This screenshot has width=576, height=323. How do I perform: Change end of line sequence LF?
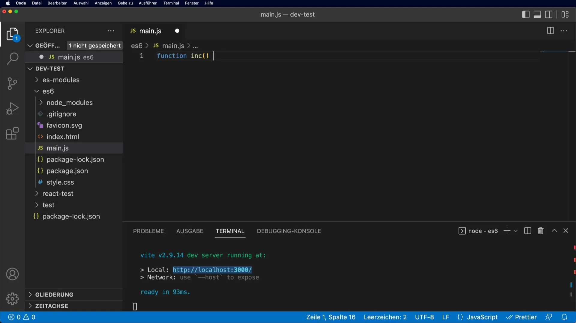pyautogui.click(x=446, y=317)
